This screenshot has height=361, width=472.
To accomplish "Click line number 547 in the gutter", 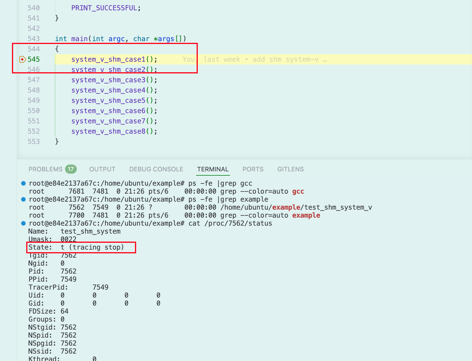I will click(x=34, y=80).
